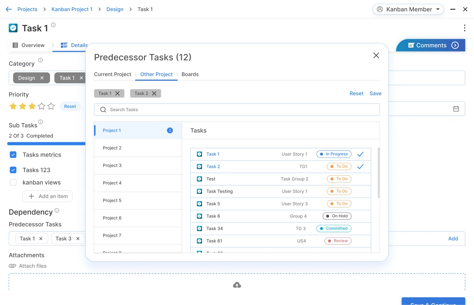This screenshot has width=474, height=305.
Task: Open the Kanban Member user dropdown
Action: pos(408,9)
